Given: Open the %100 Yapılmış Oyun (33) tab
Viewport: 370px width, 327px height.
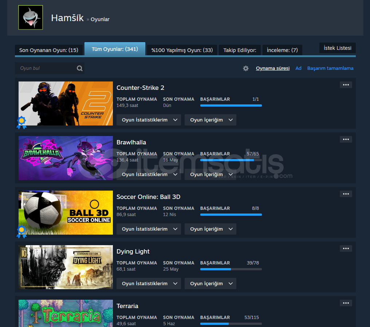Looking at the screenshot, I should (x=182, y=50).
